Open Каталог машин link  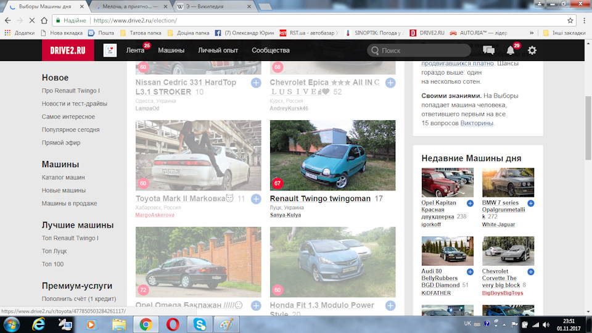point(63,178)
